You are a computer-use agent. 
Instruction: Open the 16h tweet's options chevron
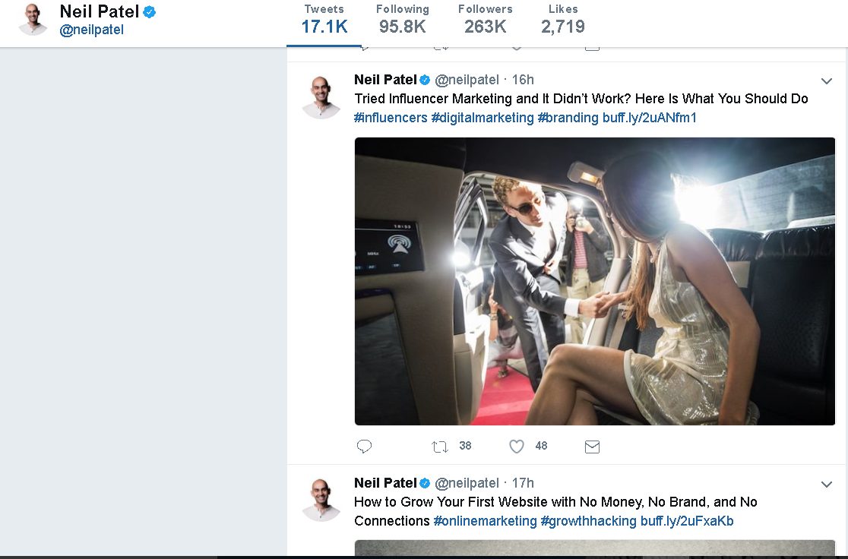click(x=827, y=81)
